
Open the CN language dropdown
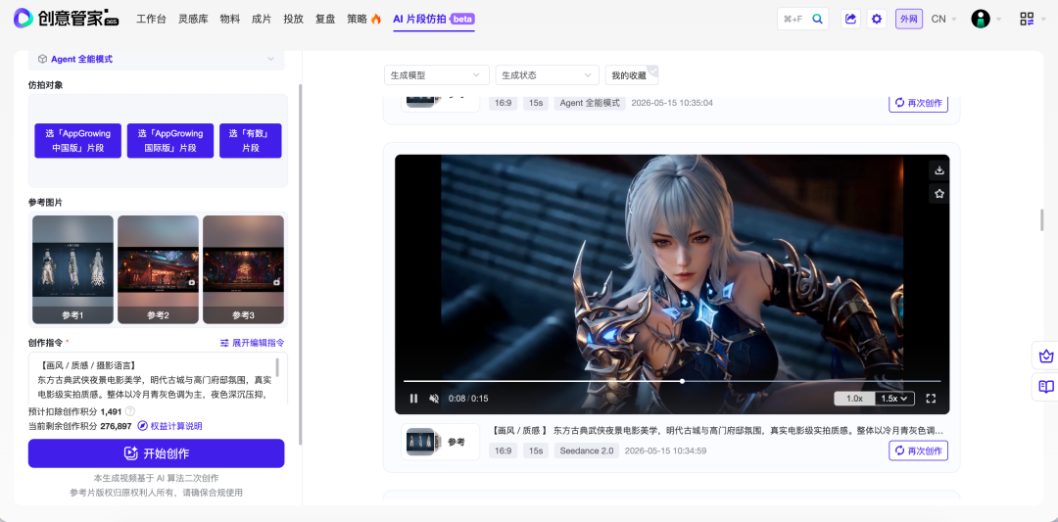944,19
